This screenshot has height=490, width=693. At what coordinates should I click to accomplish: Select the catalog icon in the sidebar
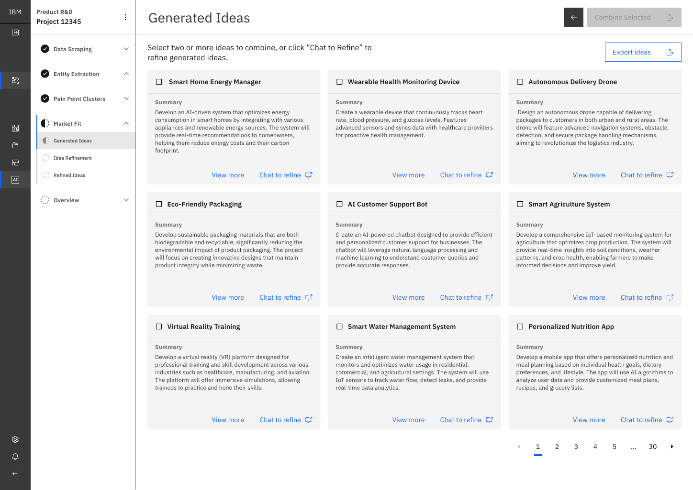[x=15, y=163]
